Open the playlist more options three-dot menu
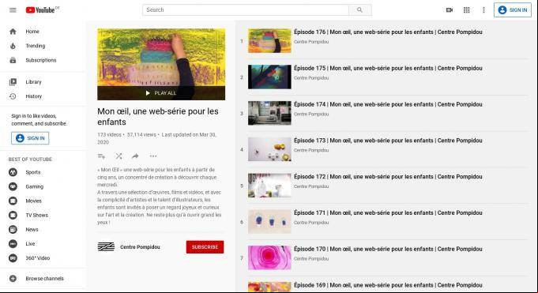538x293 pixels. (153, 156)
